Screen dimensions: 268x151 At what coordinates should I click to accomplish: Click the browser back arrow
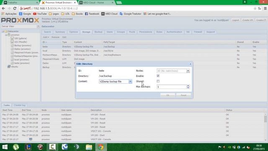click(x=3, y=8)
